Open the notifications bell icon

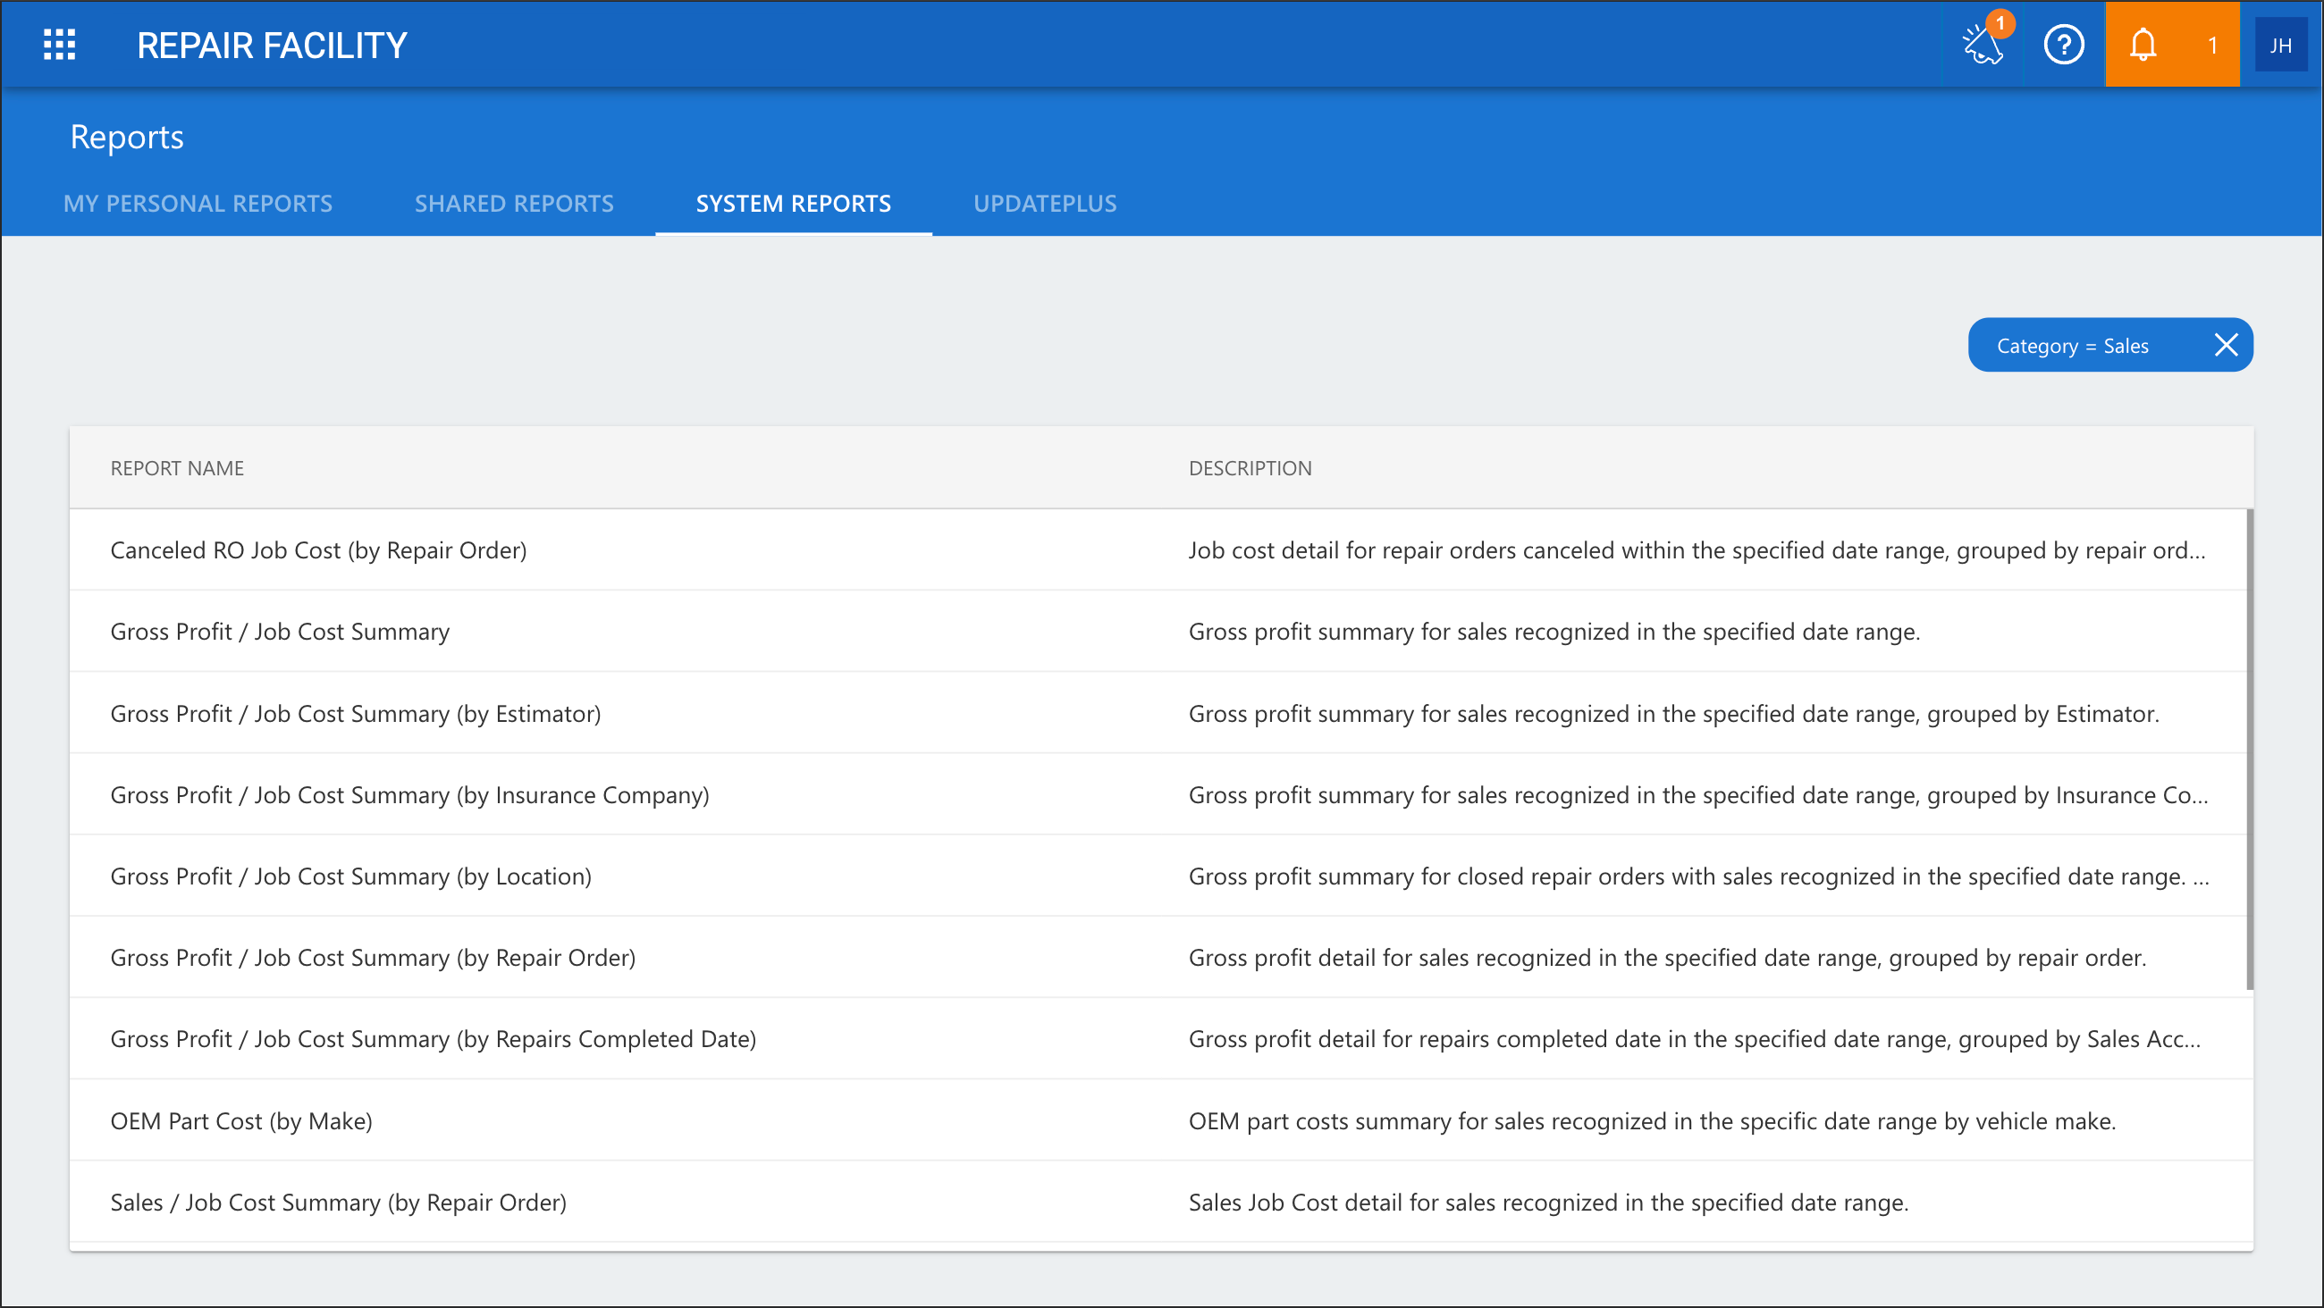2143,44
